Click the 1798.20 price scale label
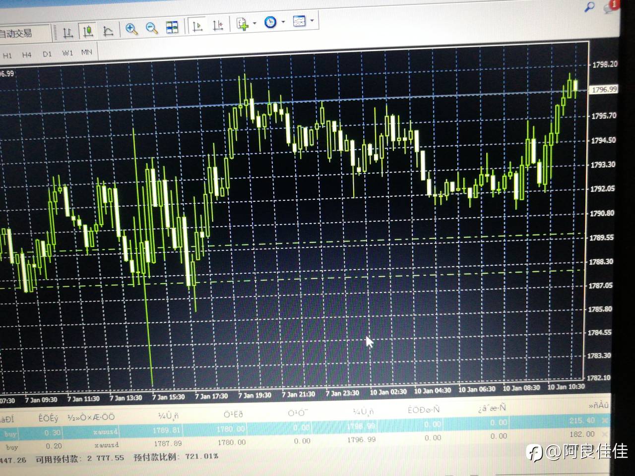 tap(605, 64)
